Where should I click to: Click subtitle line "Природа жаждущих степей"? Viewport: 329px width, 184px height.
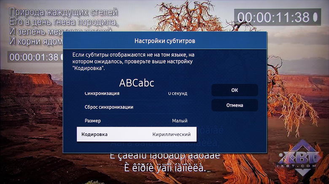coord(63,12)
